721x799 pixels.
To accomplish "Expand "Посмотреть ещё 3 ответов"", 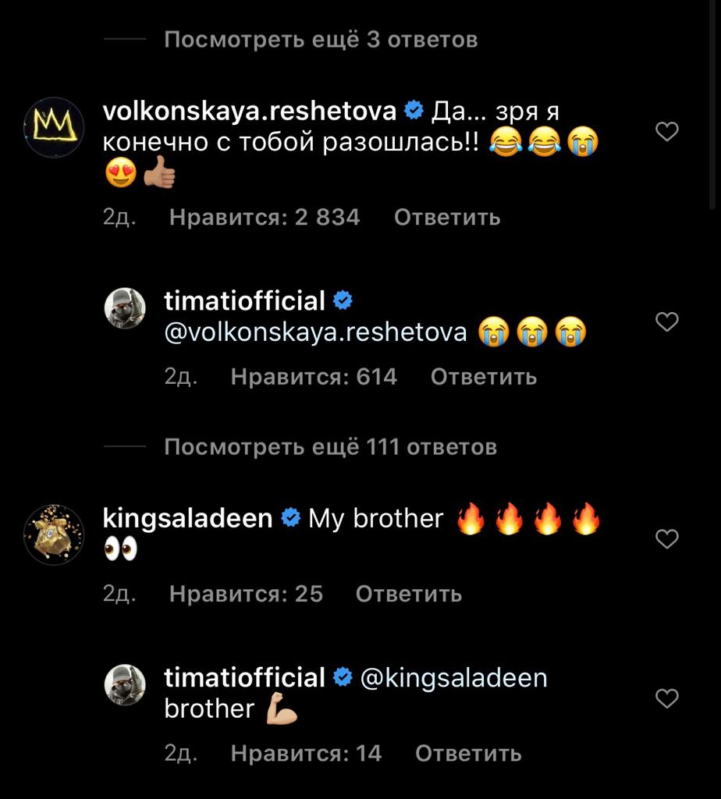I will [321, 39].
